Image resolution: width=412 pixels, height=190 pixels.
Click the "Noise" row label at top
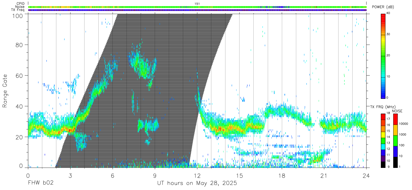click(x=20, y=7)
